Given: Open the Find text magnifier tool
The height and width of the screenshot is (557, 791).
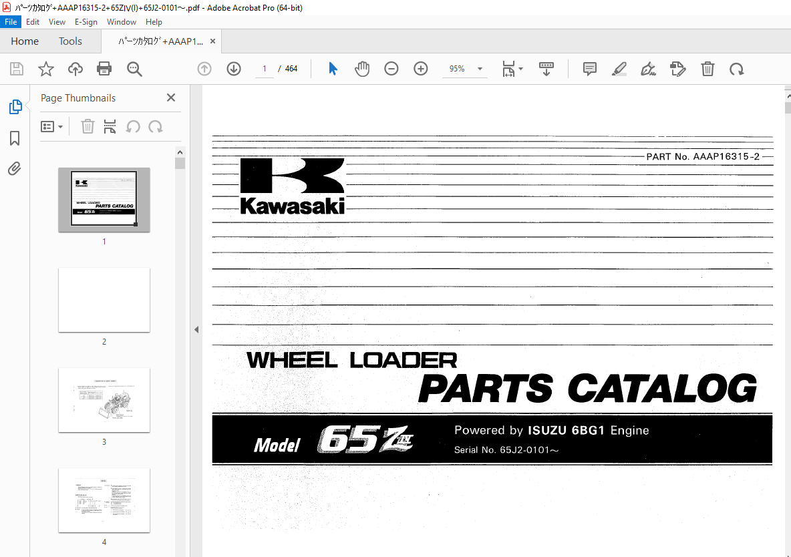Looking at the screenshot, I should click(x=134, y=69).
